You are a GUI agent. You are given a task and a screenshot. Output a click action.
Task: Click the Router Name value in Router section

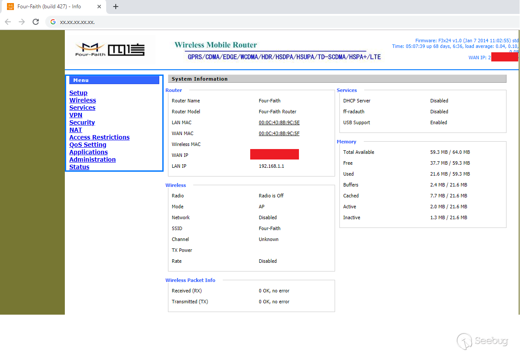[x=270, y=101]
